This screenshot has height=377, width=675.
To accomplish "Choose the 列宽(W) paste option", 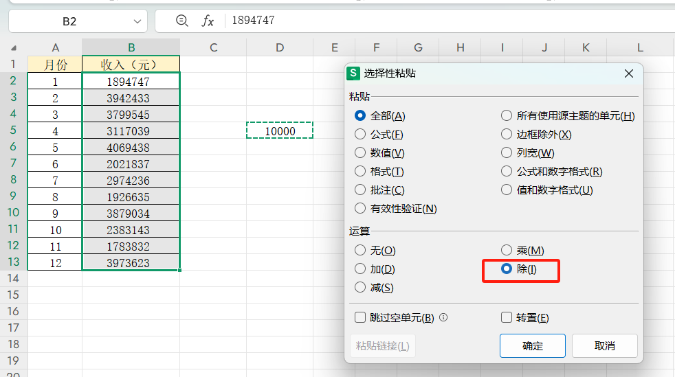I will click(x=507, y=152).
